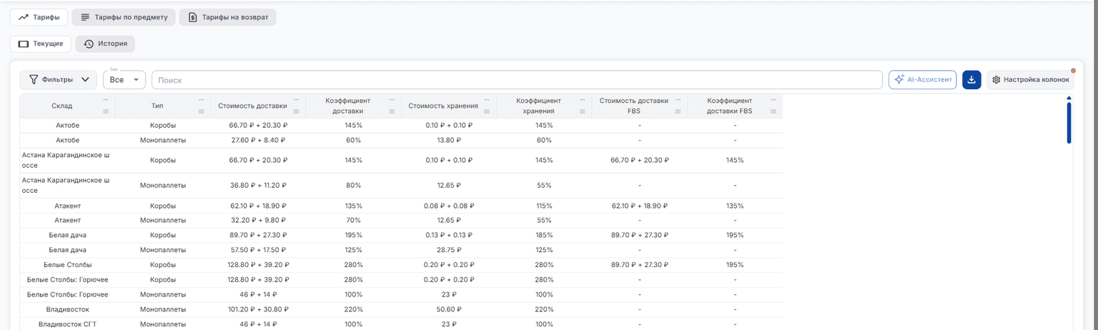This screenshot has height=330, width=1098.
Task: Open Настройка колонок gear settings
Action: [1030, 80]
